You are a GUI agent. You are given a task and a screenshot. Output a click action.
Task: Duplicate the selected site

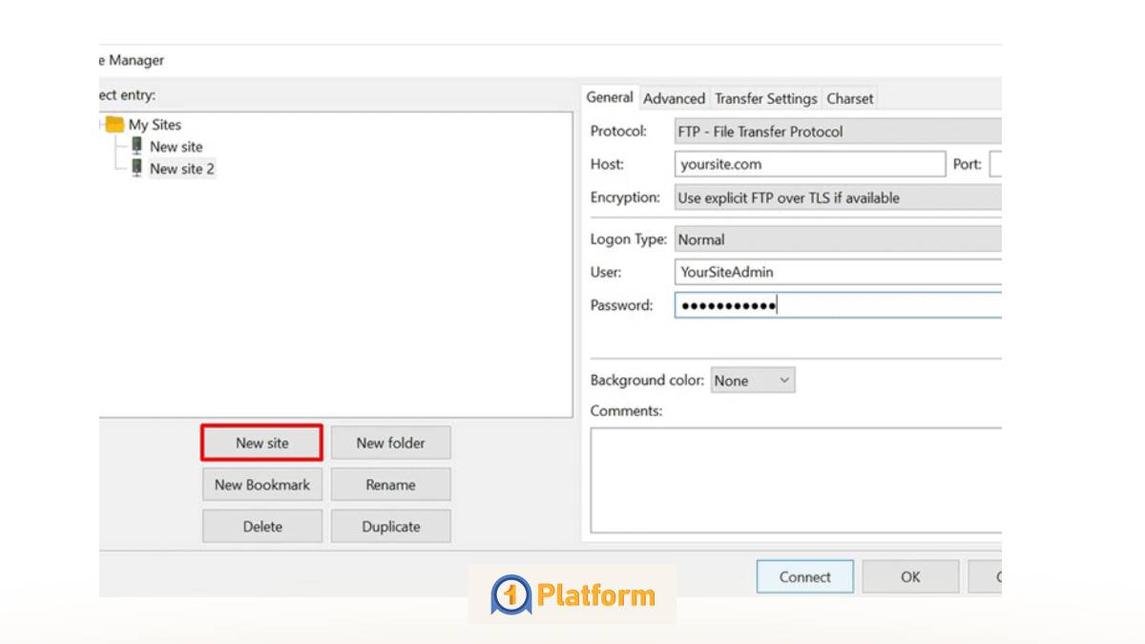click(x=390, y=526)
